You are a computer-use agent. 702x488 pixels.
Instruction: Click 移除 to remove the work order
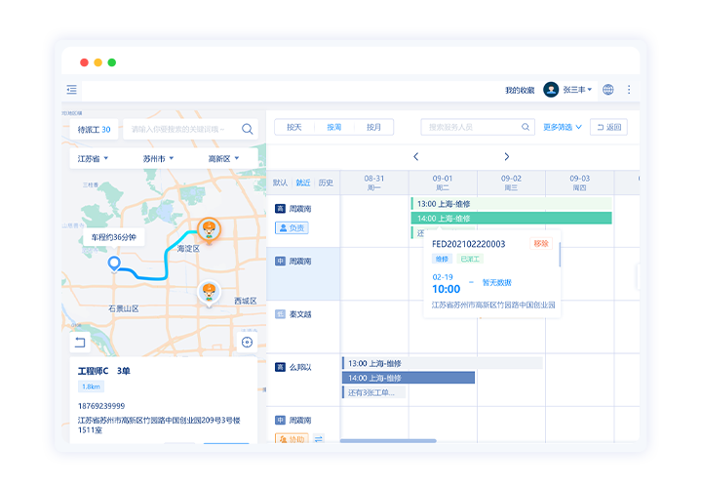coord(540,244)
